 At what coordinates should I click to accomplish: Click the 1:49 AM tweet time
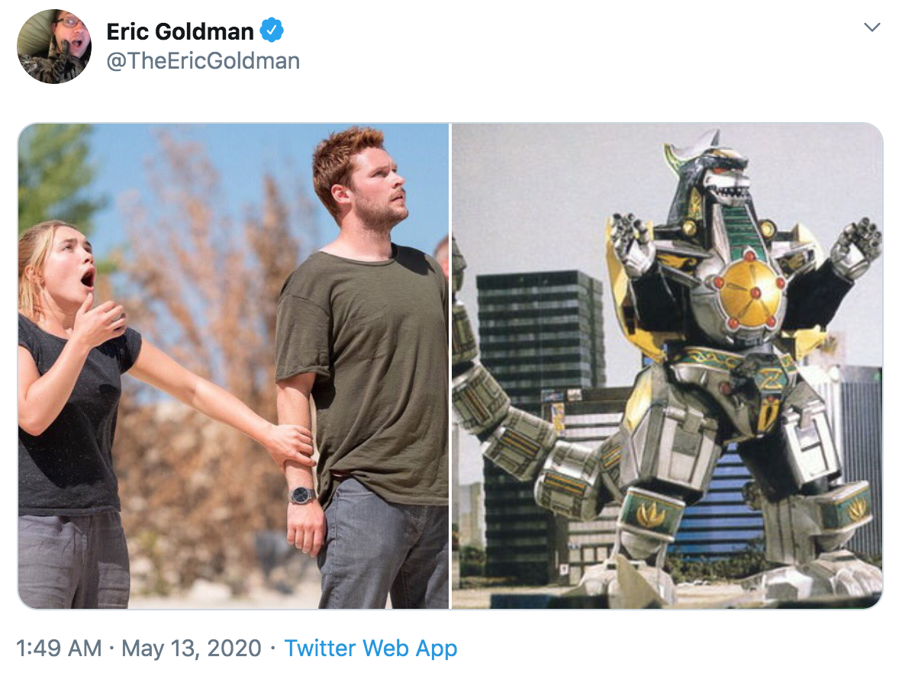[59, 649]
